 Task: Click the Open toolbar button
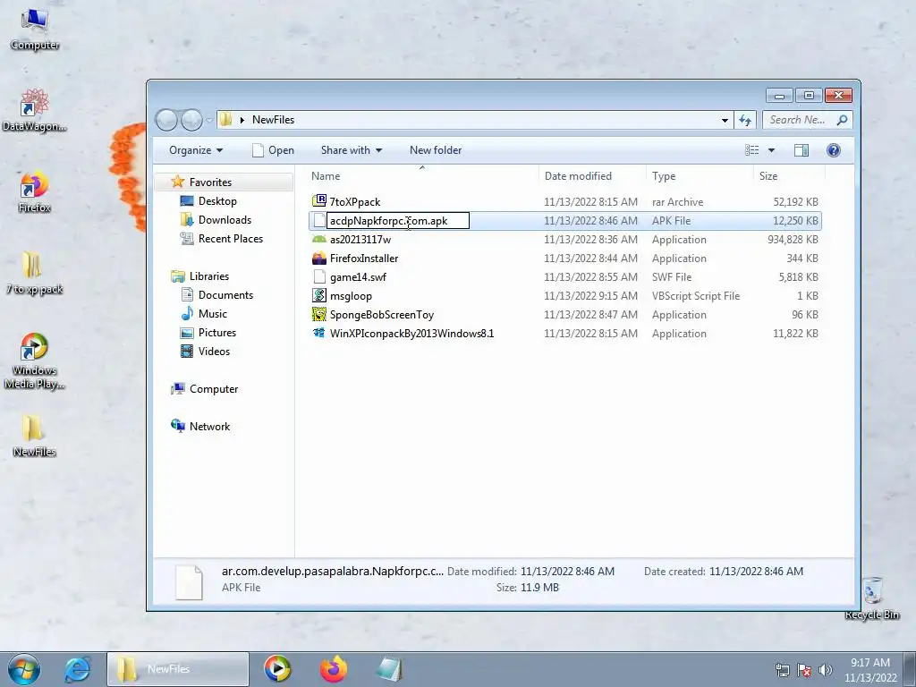[x=273, y=150]
